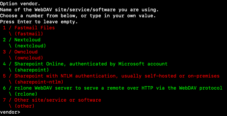Click option number 7 in the list
Image resolution: width=227 pixels, height=116 pixels.
pyautogui.click(x=4, y=100)
